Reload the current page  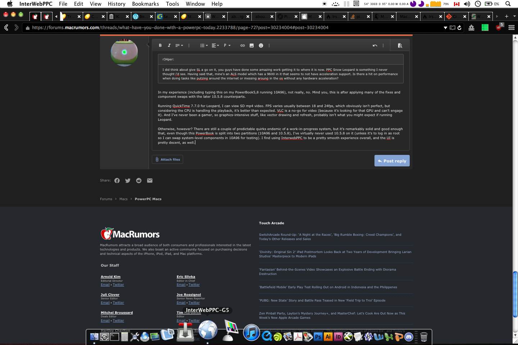point(459,28)
